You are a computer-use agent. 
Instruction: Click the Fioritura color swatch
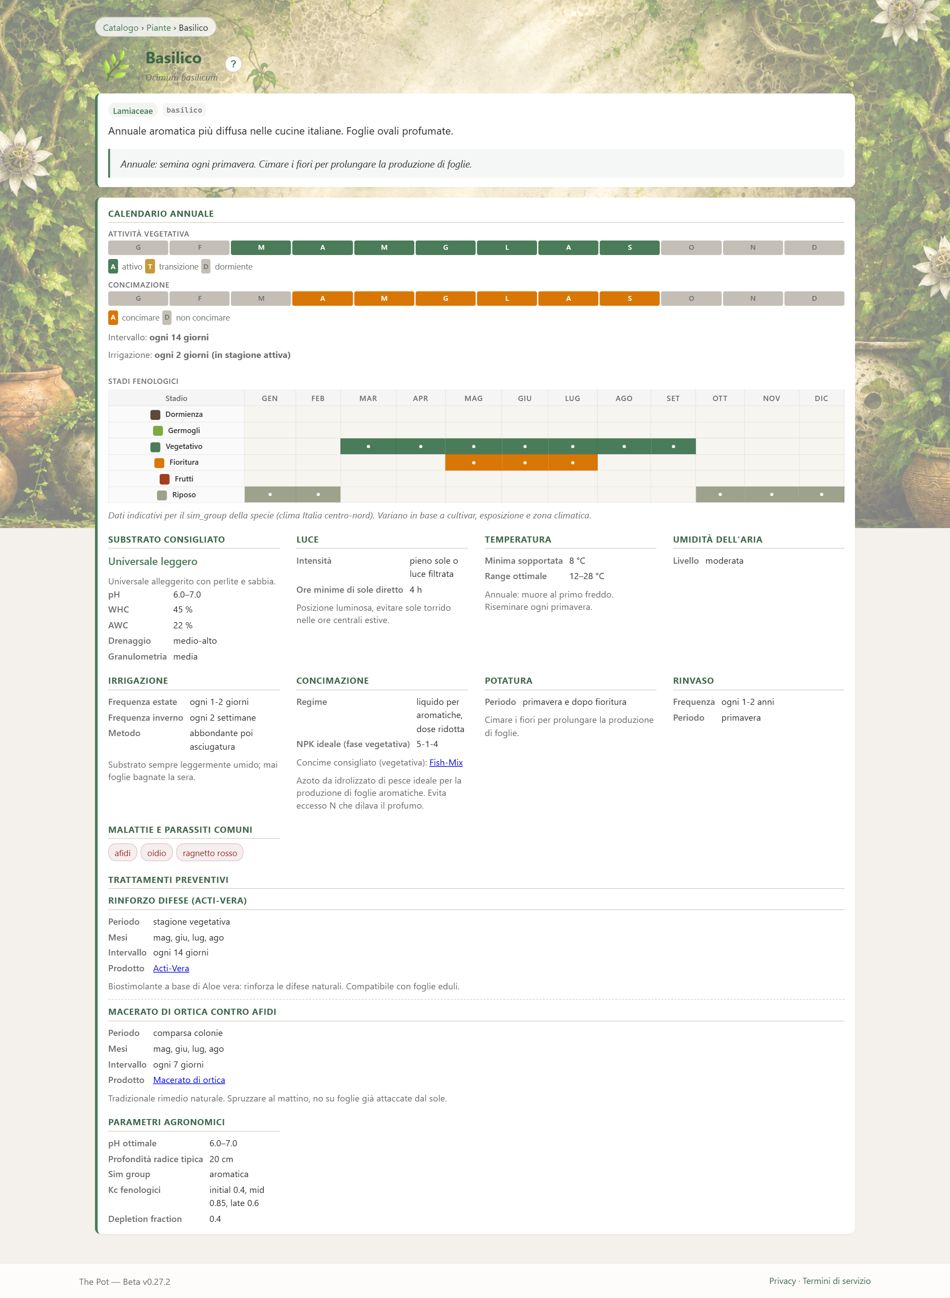click(159, 463)
